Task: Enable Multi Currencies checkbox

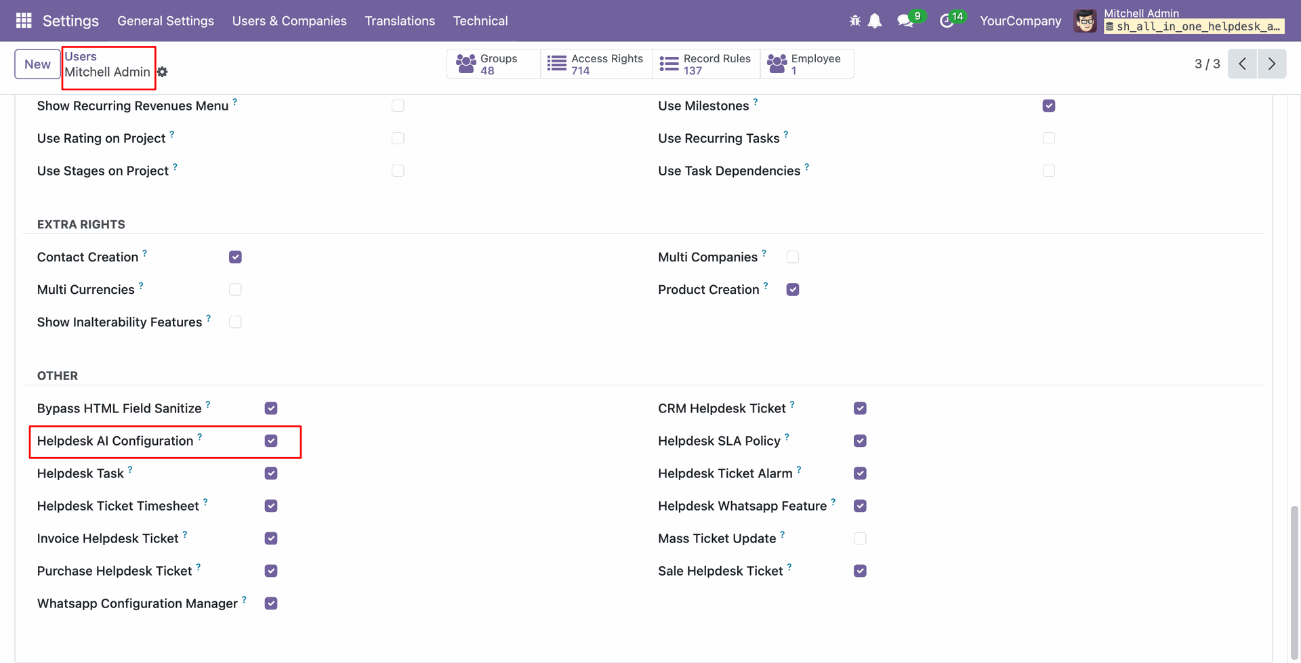Action: click(x=235, y=289)
